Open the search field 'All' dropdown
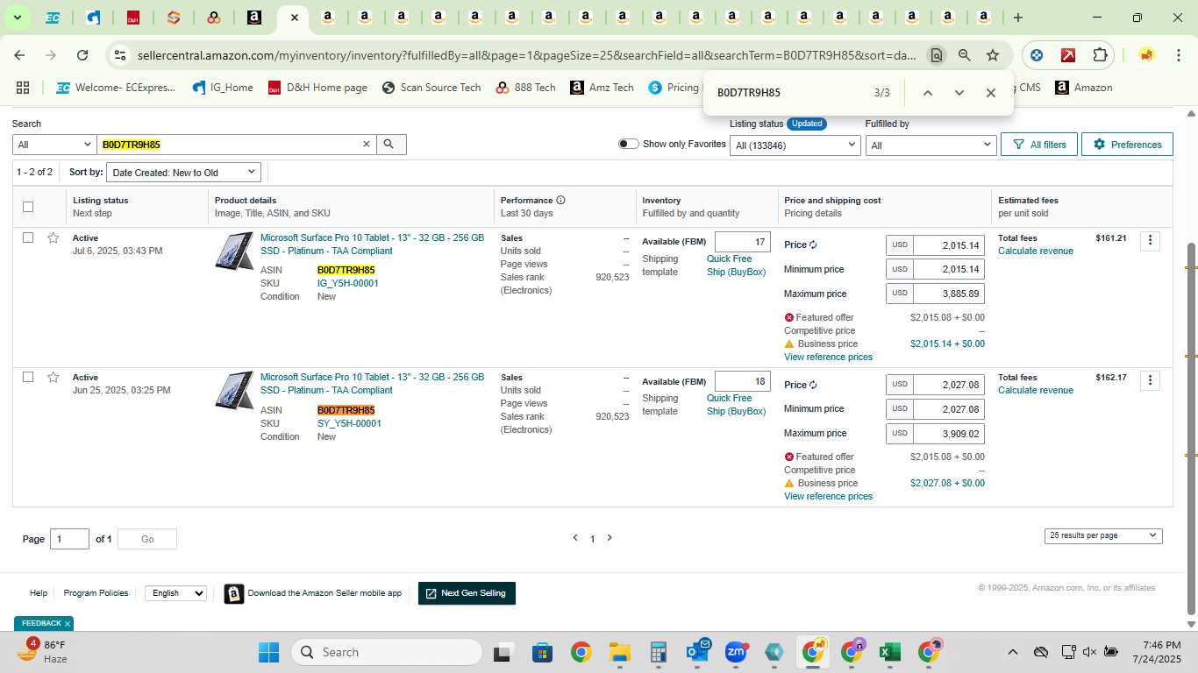 53,145
